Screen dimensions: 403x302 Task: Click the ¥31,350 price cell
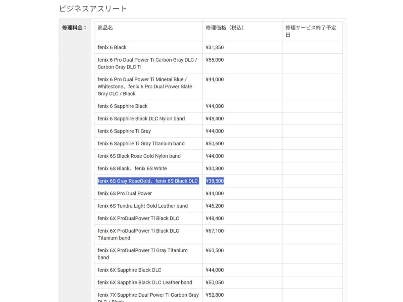pos(215,47)
